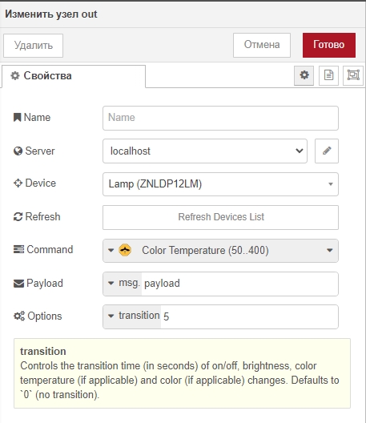The width and height of the screenshot is (366, 423).
Task: Change the transition option type selector
Action: pyautogui.click(x=132, y=316)
